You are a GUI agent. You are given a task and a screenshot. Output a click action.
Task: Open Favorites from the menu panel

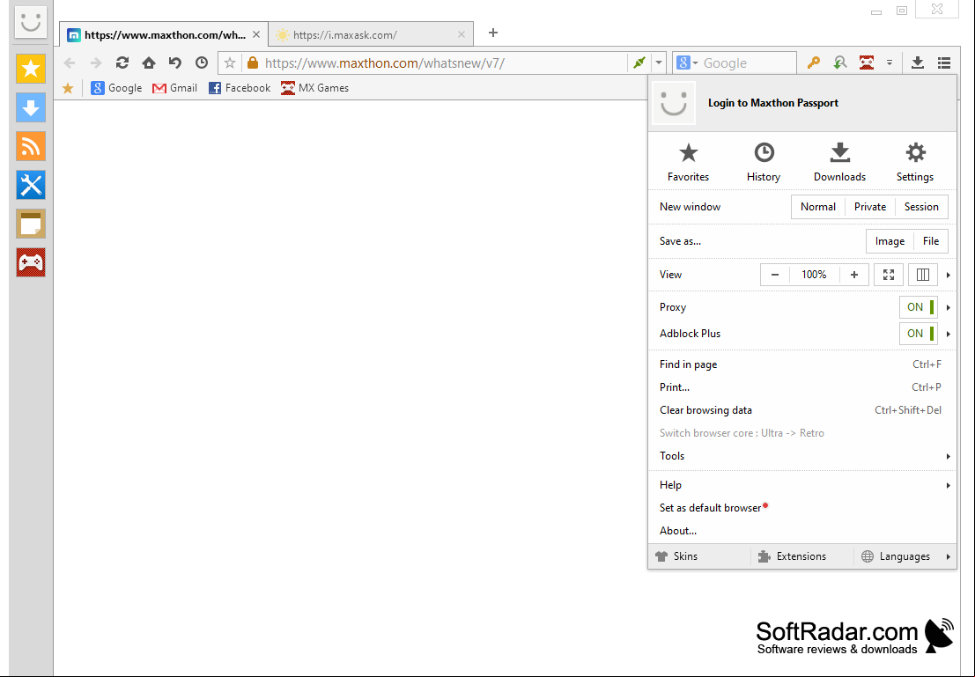click(x=689, y=162)
